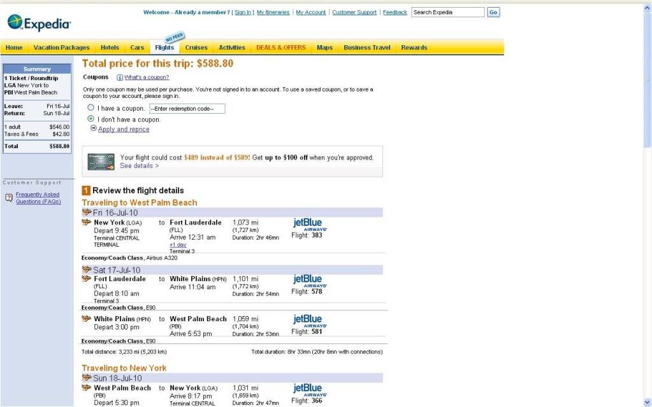Switch to the Cars tab
The image size is (652, 407).
pyautogui.click(x=137, y=48)
